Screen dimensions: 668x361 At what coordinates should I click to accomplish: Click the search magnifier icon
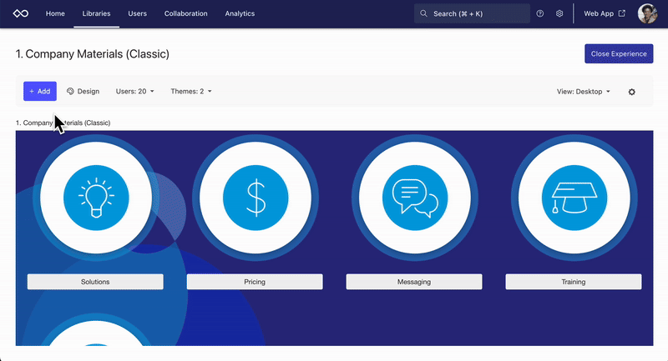click(x=423, y=13)
